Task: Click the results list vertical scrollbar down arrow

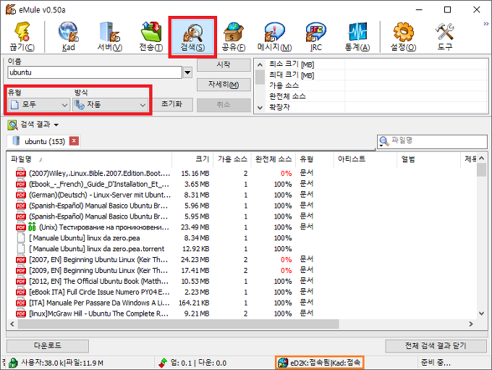Action: pyautogui.click(x=482, y=313)
